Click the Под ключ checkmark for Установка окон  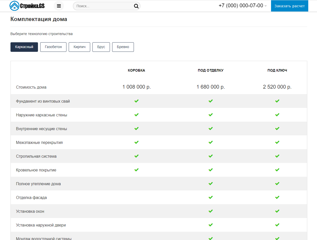pos(277,211)
